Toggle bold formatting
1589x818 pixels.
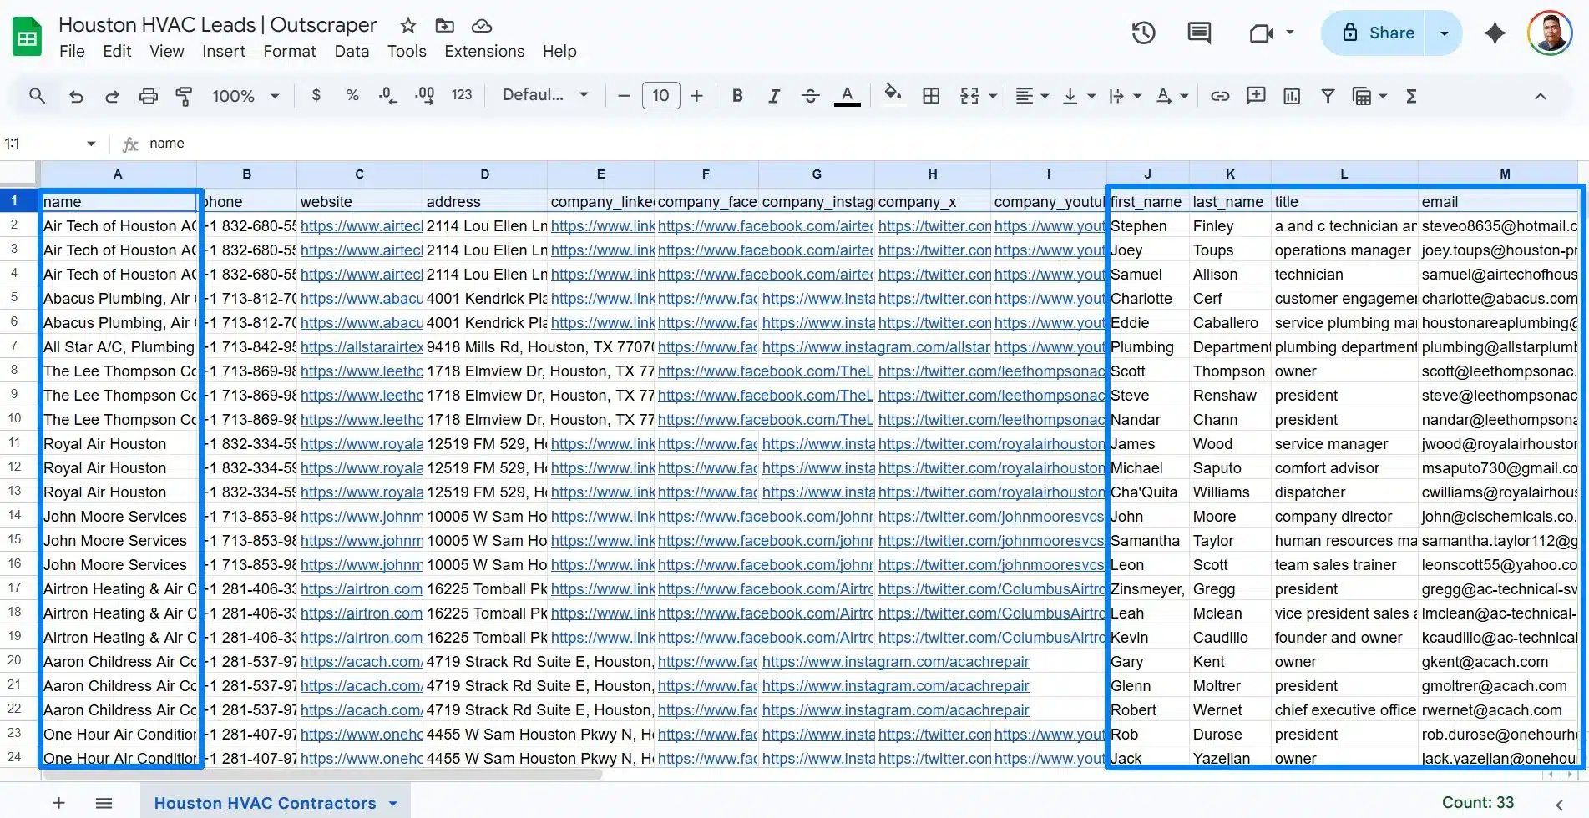(x=737, y=96)
